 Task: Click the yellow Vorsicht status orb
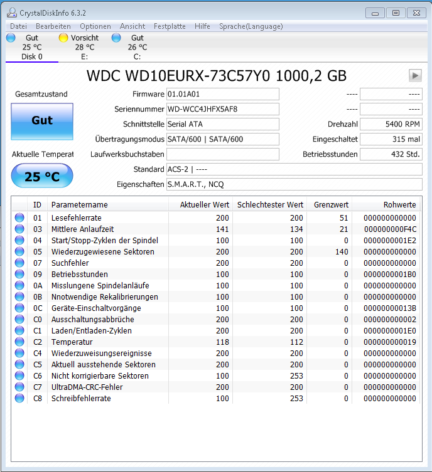pos(63,38)
